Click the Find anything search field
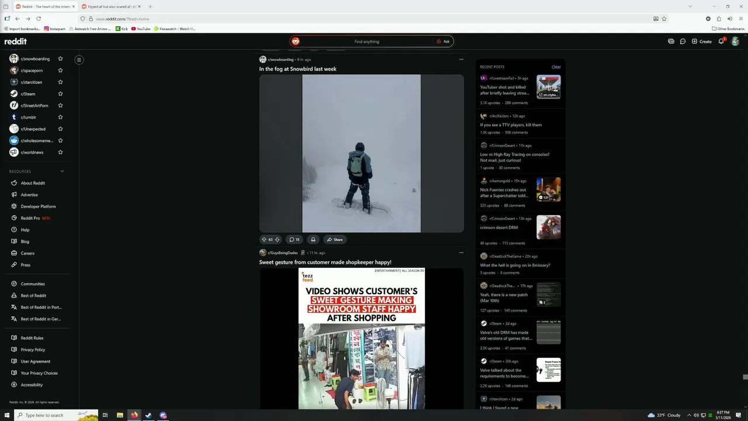Viewport: 748px width, 421px height. pos(366,42)
